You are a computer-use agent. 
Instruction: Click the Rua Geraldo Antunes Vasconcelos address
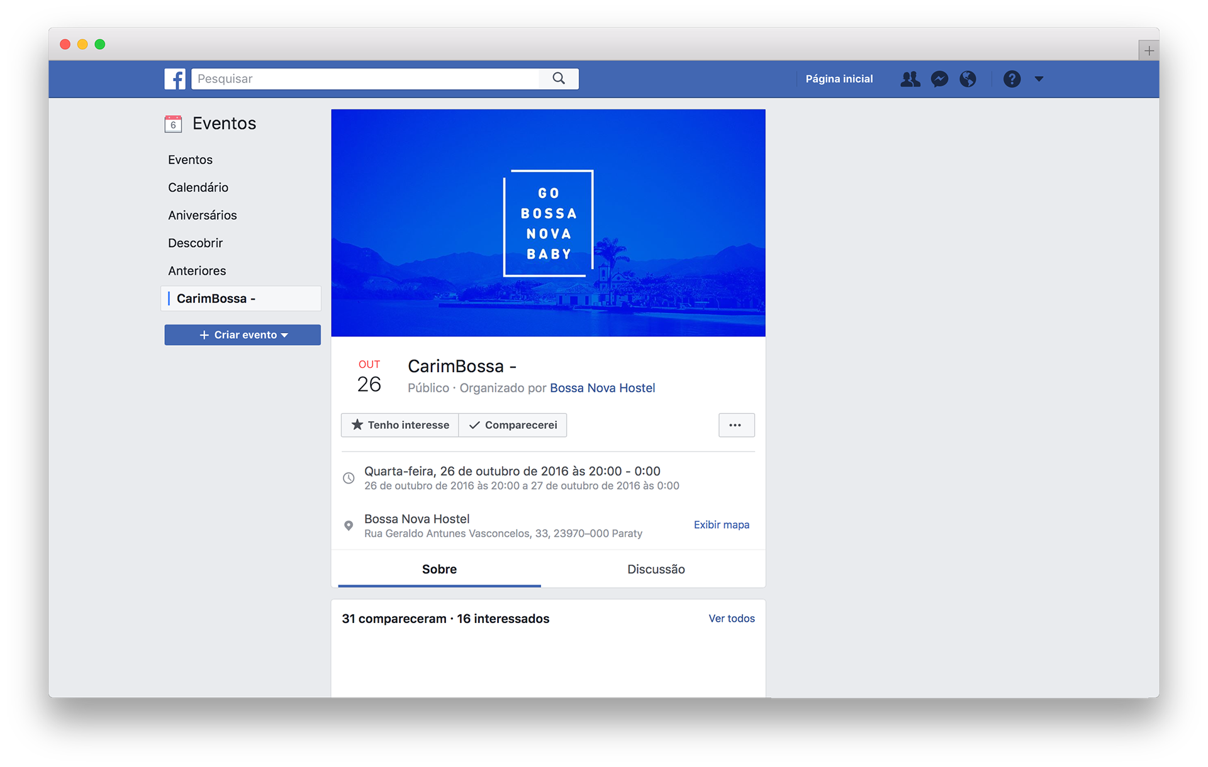pyautogui.click(x=503, y=534)
